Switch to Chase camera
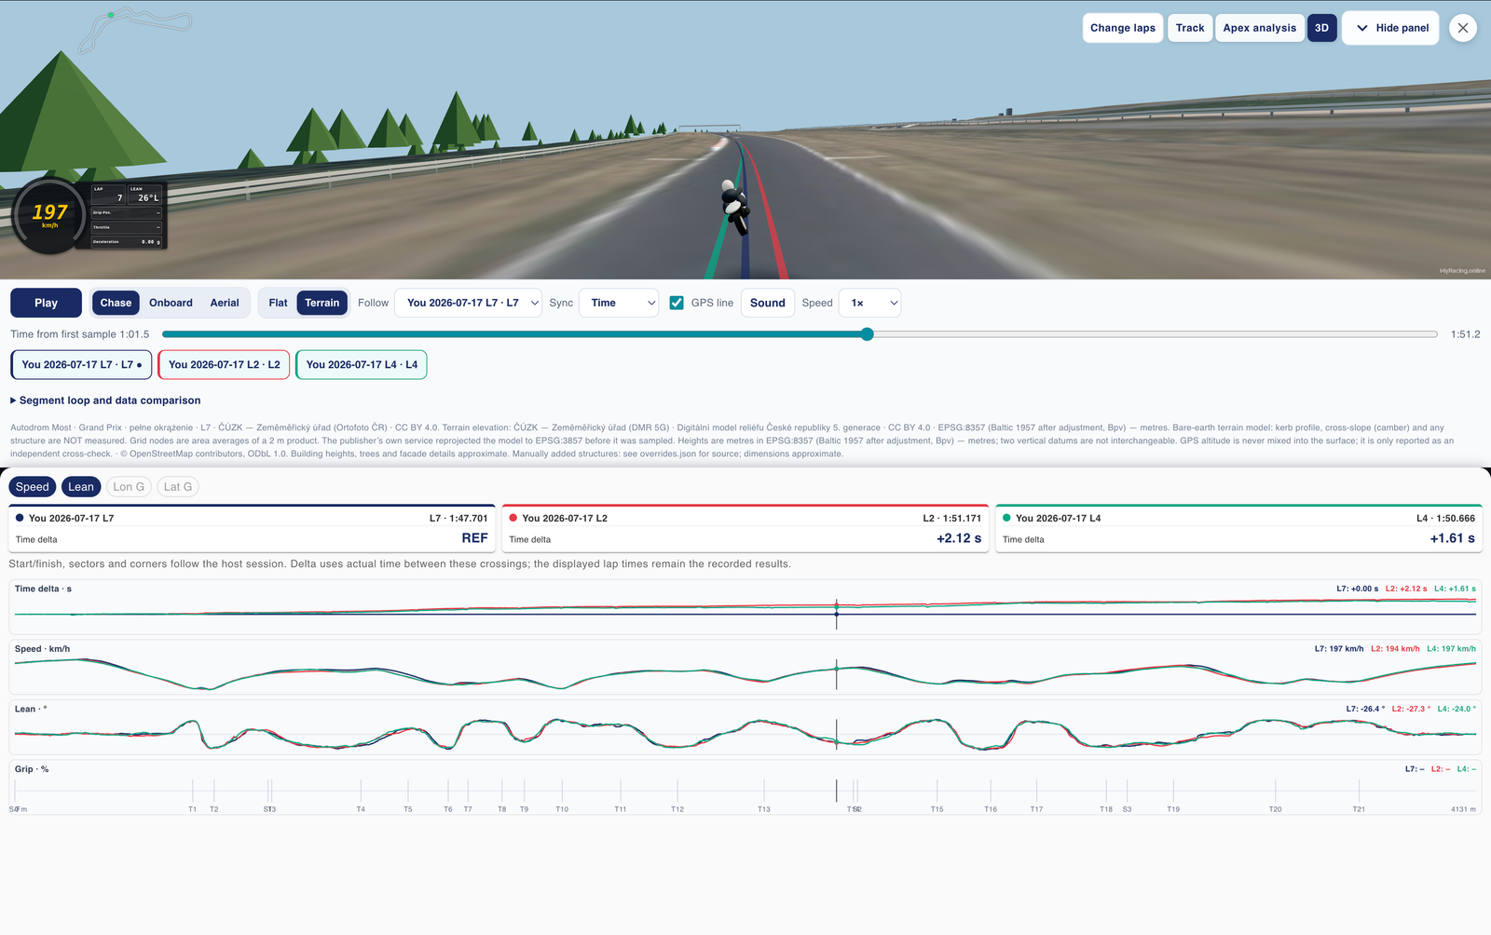This screenshot has height=935, width=1491. coord(116,303)
